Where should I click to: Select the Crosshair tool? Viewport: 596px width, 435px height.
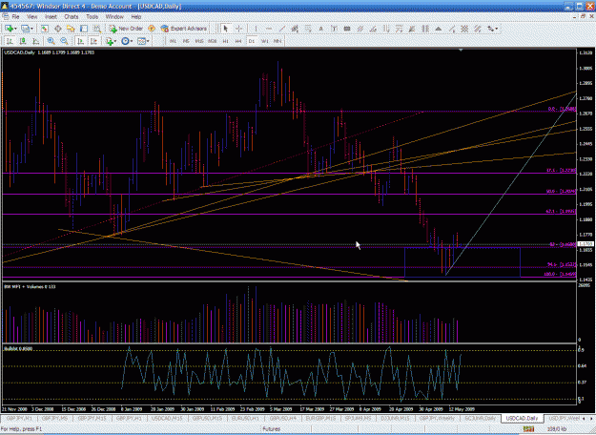(x=238, y=29)
